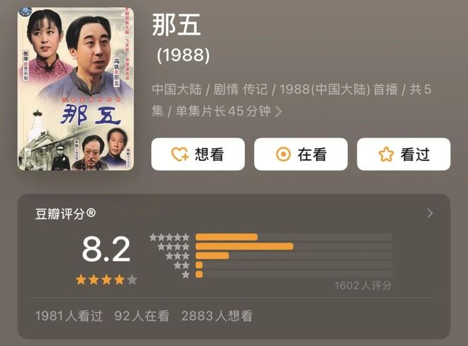Click the four-star orange rating bar
Screen dimensions: 468x346
point(244,246)
